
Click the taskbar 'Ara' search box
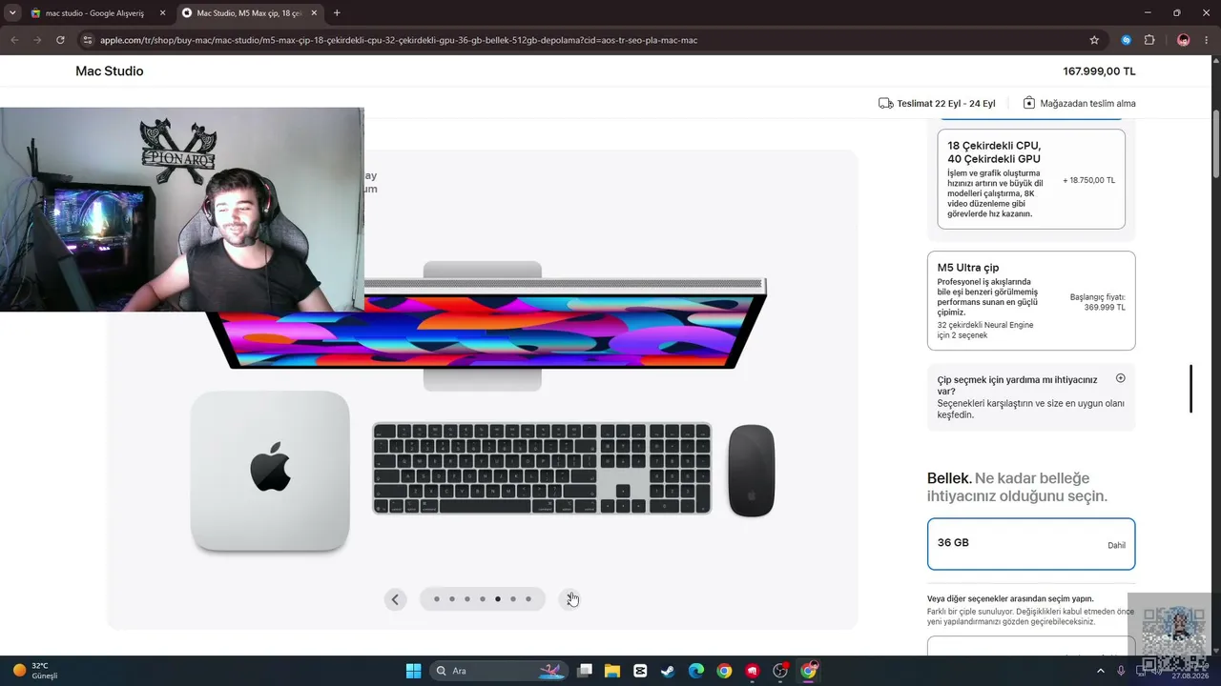point(497,671)
